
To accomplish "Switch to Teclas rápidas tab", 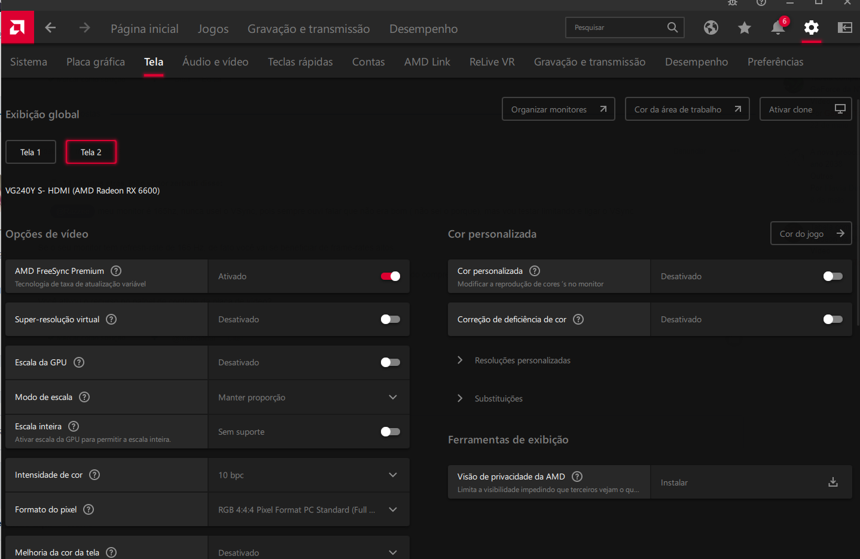I will tap(300, 62).
